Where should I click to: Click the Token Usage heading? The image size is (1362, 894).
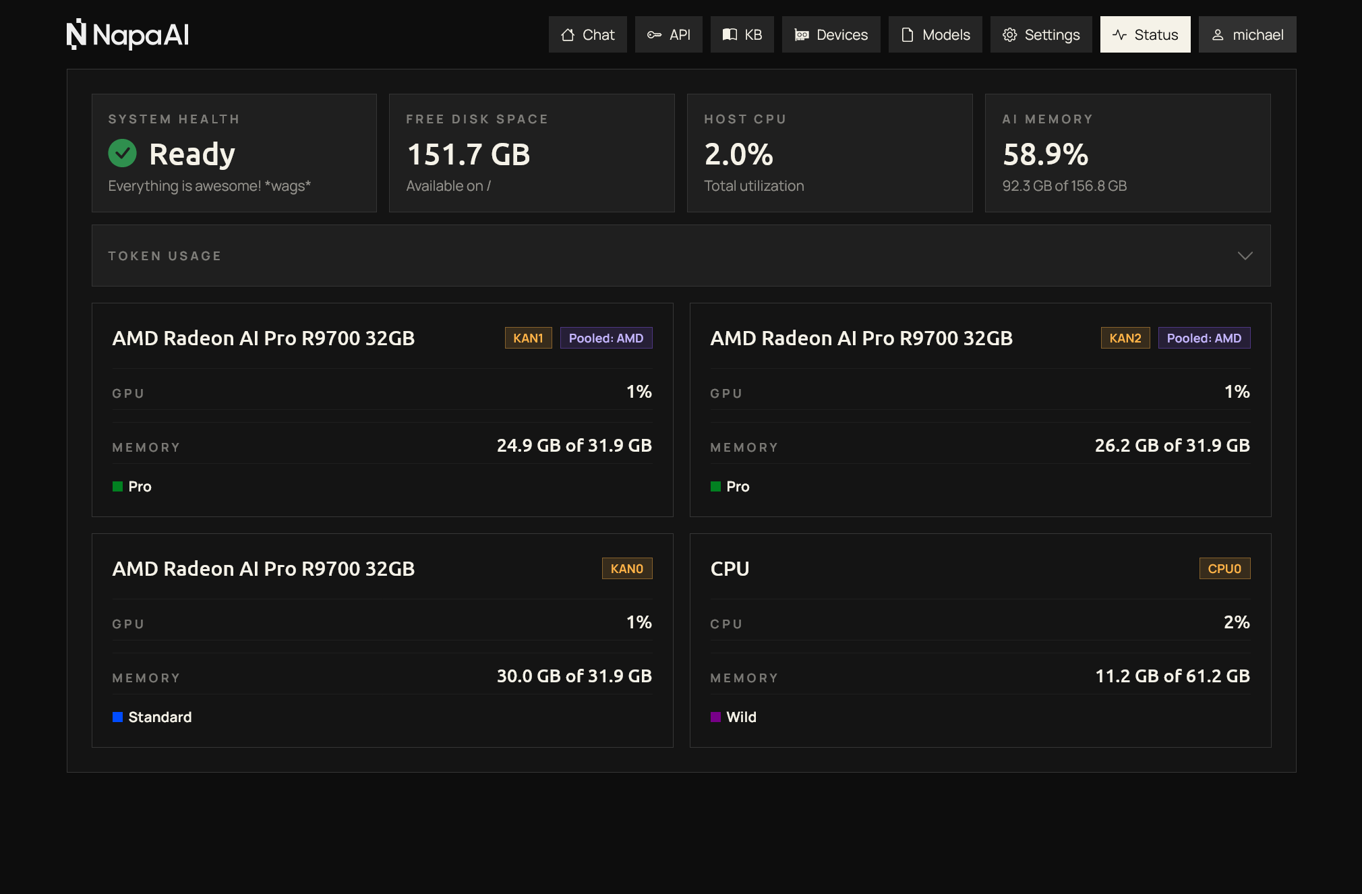click(x=165, y=256)
